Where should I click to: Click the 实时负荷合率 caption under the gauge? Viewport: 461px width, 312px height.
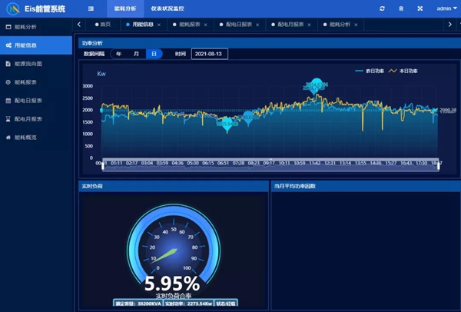tap(174, 296)
